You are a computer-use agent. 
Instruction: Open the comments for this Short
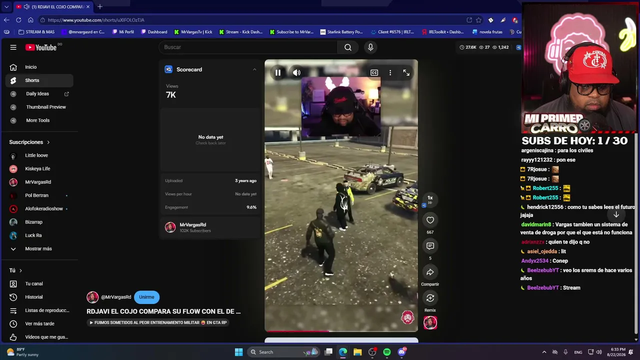coord(430,246)
